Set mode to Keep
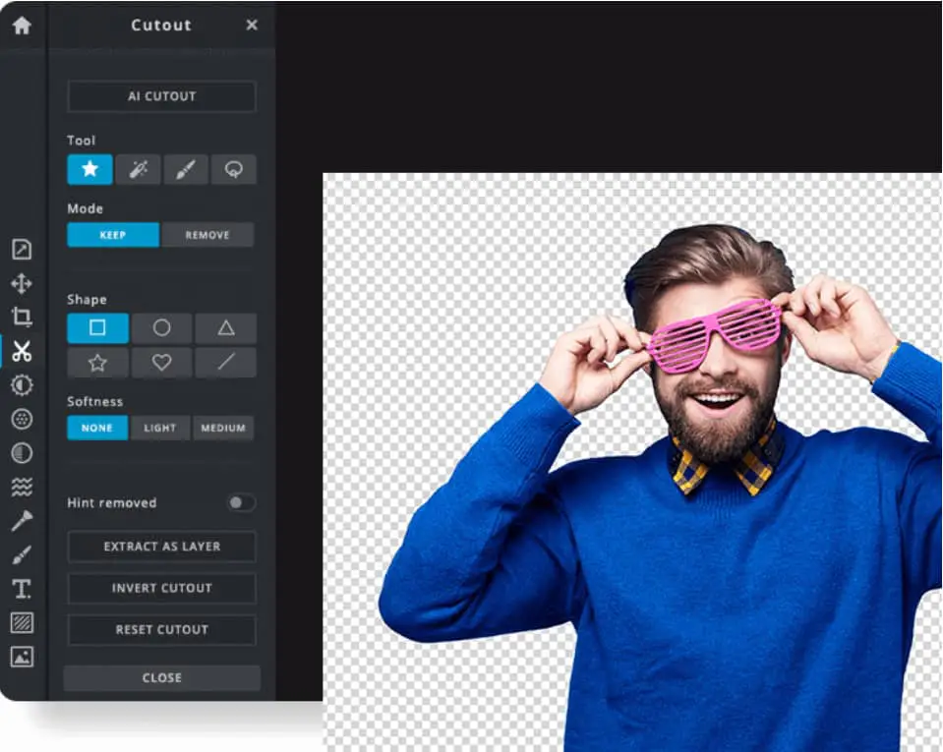Image resolution: width=943 pixels, height=752 pixels. pyautogui.click(x=113, y=234)
